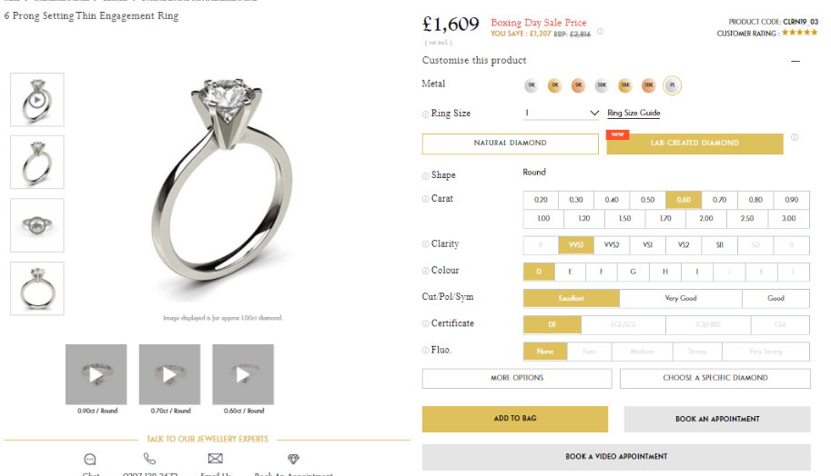Click info icon beside Clarity label
The height and width of the screenshot is (476, 831).
click(425, 244)
